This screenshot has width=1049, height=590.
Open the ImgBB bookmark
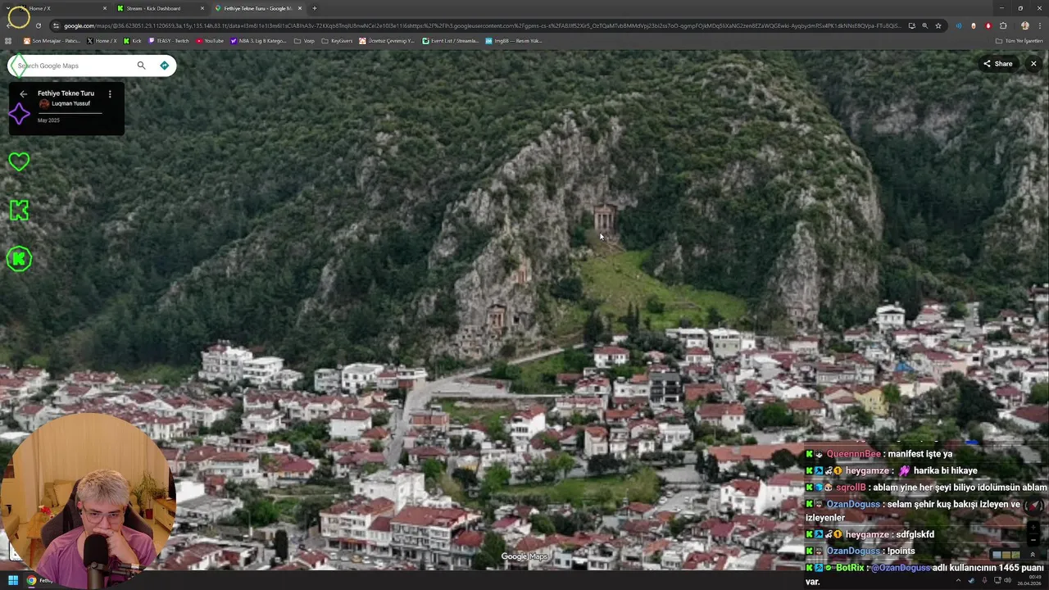tap(514, 41)
